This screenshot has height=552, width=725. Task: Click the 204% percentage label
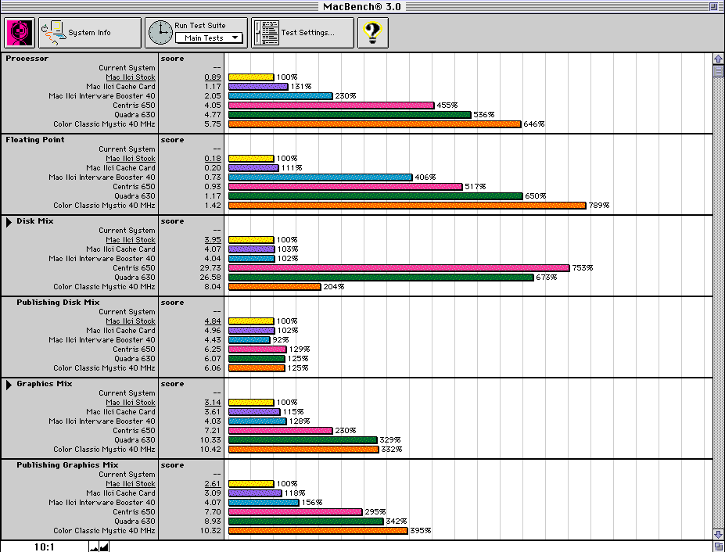point(334,287)
